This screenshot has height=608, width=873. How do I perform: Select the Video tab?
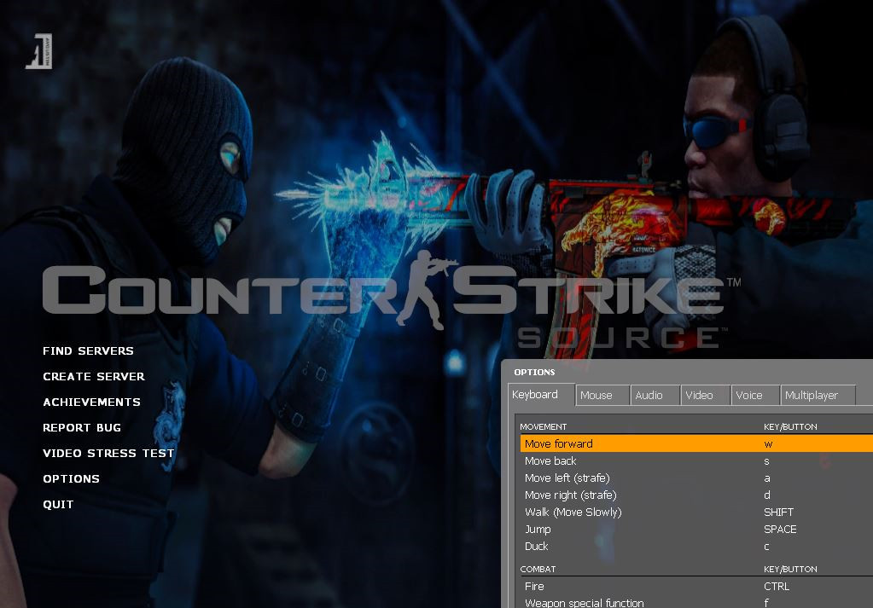(x=703, y=395)
